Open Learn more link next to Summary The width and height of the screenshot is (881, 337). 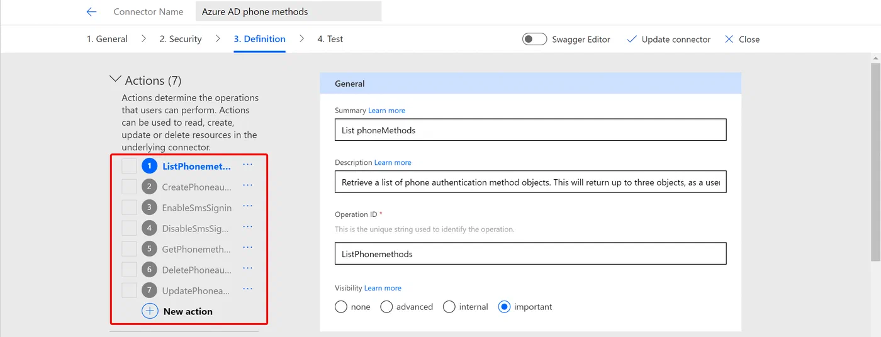pos(386,111)
